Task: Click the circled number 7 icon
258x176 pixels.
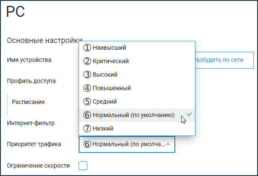Action: pos(87,129)
